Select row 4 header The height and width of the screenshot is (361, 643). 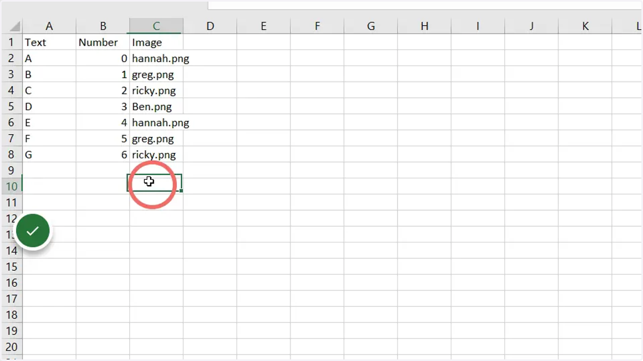(12, 90)
